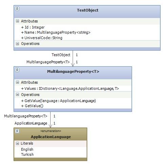The height and width of the screenshot is (165, 167).
Task: Collapse the TestObject class chevron icon
Action: 17,9
